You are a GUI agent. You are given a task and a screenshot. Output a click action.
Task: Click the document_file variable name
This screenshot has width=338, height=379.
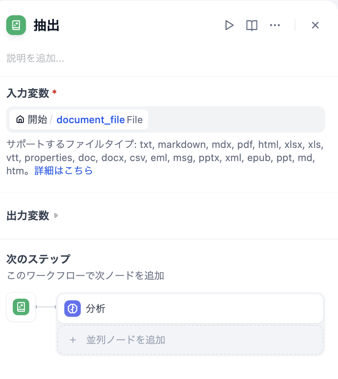91,119
